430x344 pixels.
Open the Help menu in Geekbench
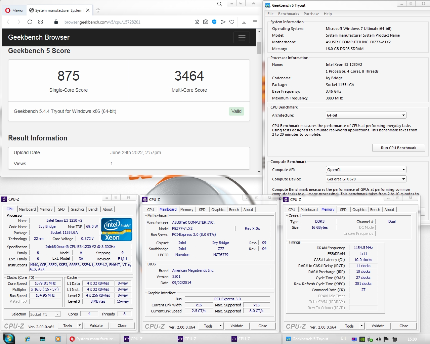click(328, 14)
